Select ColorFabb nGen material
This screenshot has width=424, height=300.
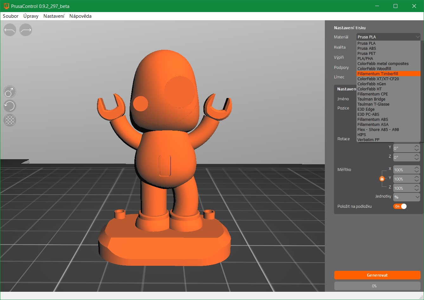tap(389, 84)
